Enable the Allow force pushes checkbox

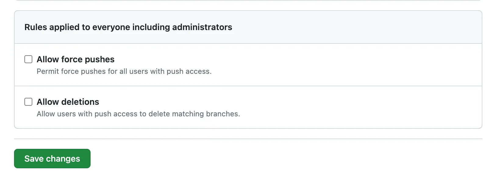pos(28,59)
